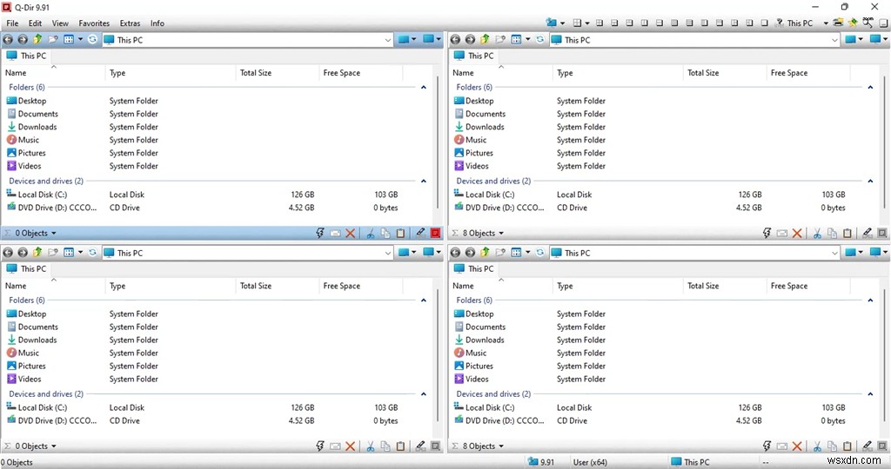891x469 pixels.
Task: Select Local Disk (C:) in bottom-left pane
Action: [x=37, y=407]
